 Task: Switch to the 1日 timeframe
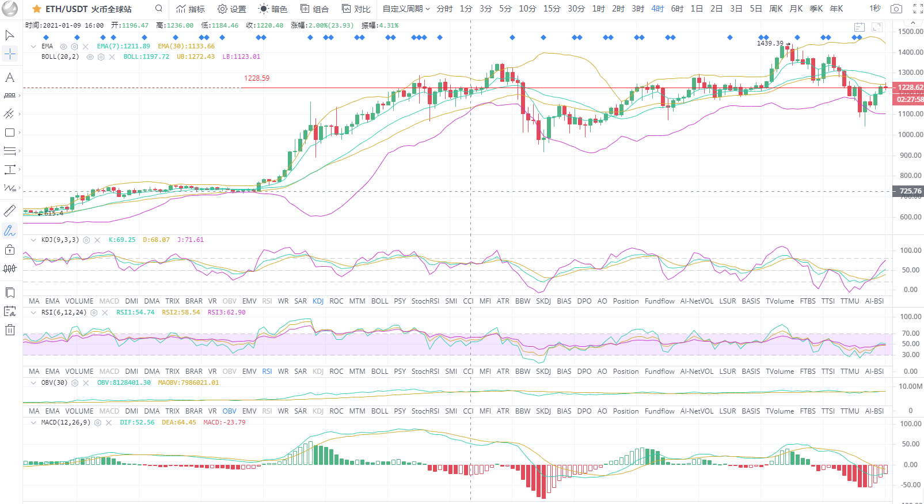[697, 9]
